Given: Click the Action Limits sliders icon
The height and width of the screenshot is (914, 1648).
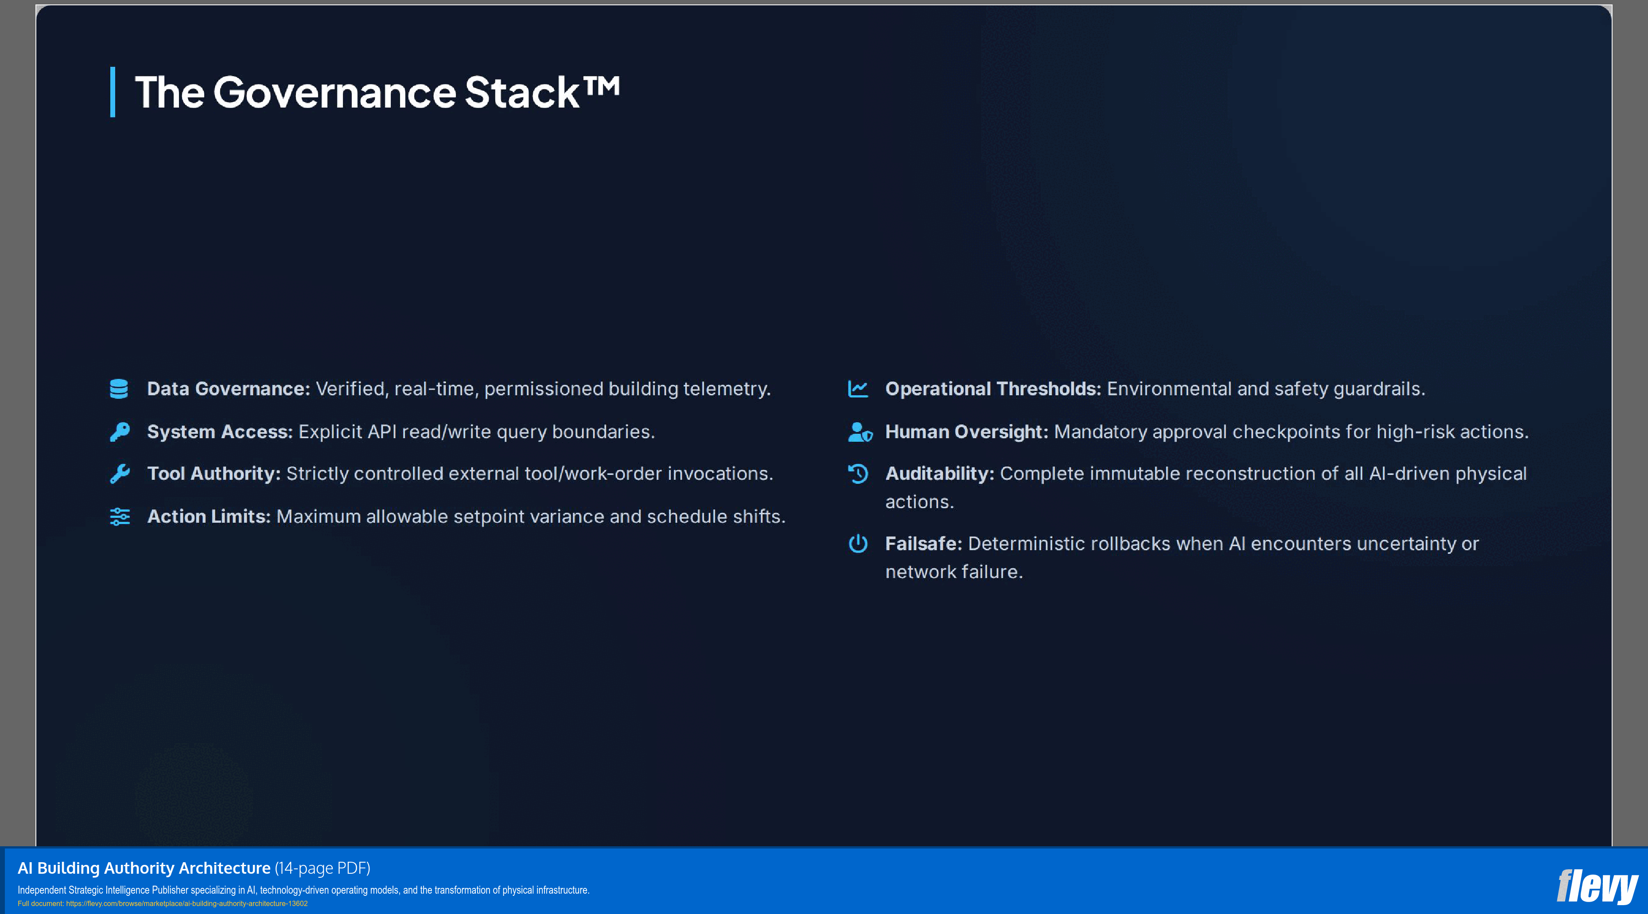Looking at the screenshot, I should (120, 517).
